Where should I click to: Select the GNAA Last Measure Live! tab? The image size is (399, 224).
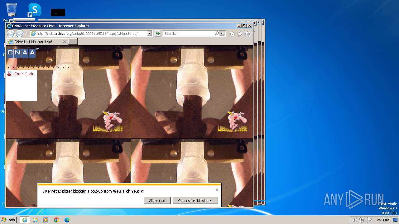tap(37, 42)
